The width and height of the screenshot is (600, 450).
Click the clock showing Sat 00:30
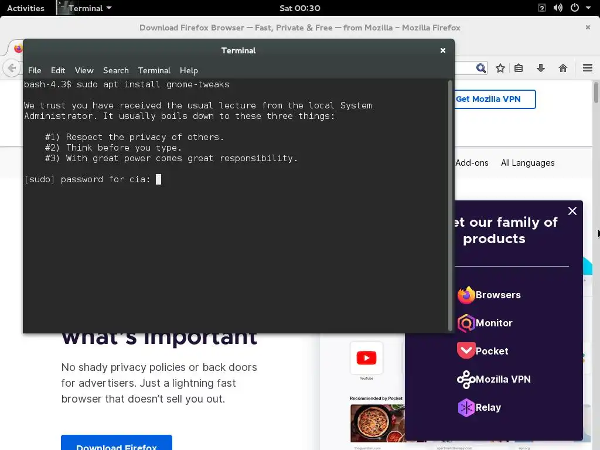[x=299, y=8]
